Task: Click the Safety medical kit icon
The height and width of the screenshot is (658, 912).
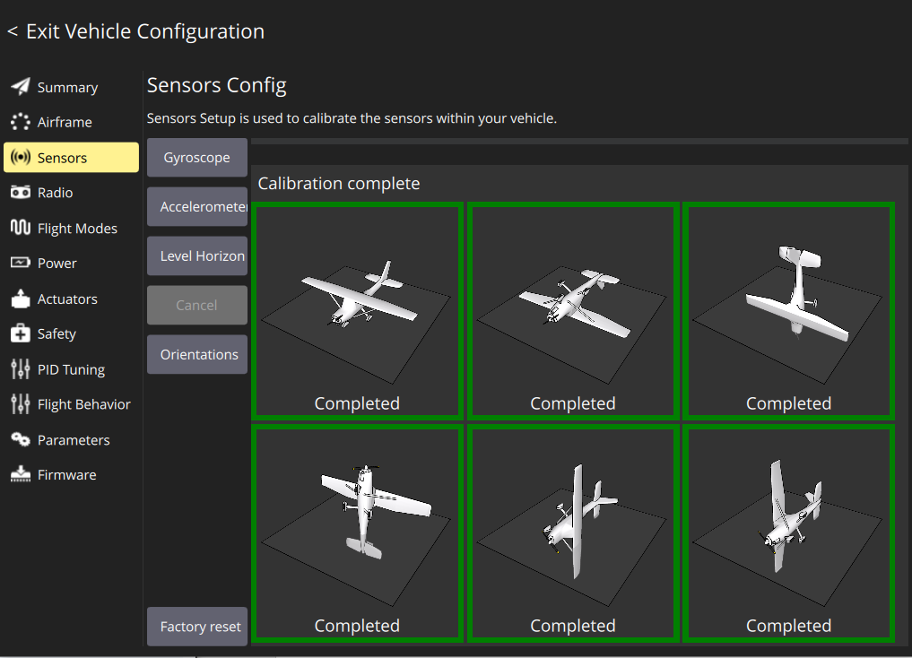Action: point(20,333)
